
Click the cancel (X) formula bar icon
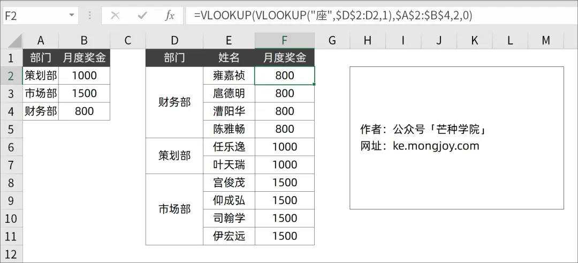point(115,16)
